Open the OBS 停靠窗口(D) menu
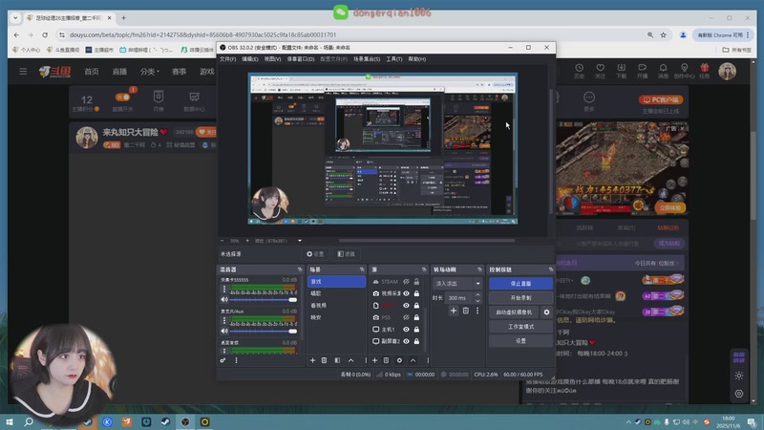Viewport: 764px width, 430px height. [301, 59]
